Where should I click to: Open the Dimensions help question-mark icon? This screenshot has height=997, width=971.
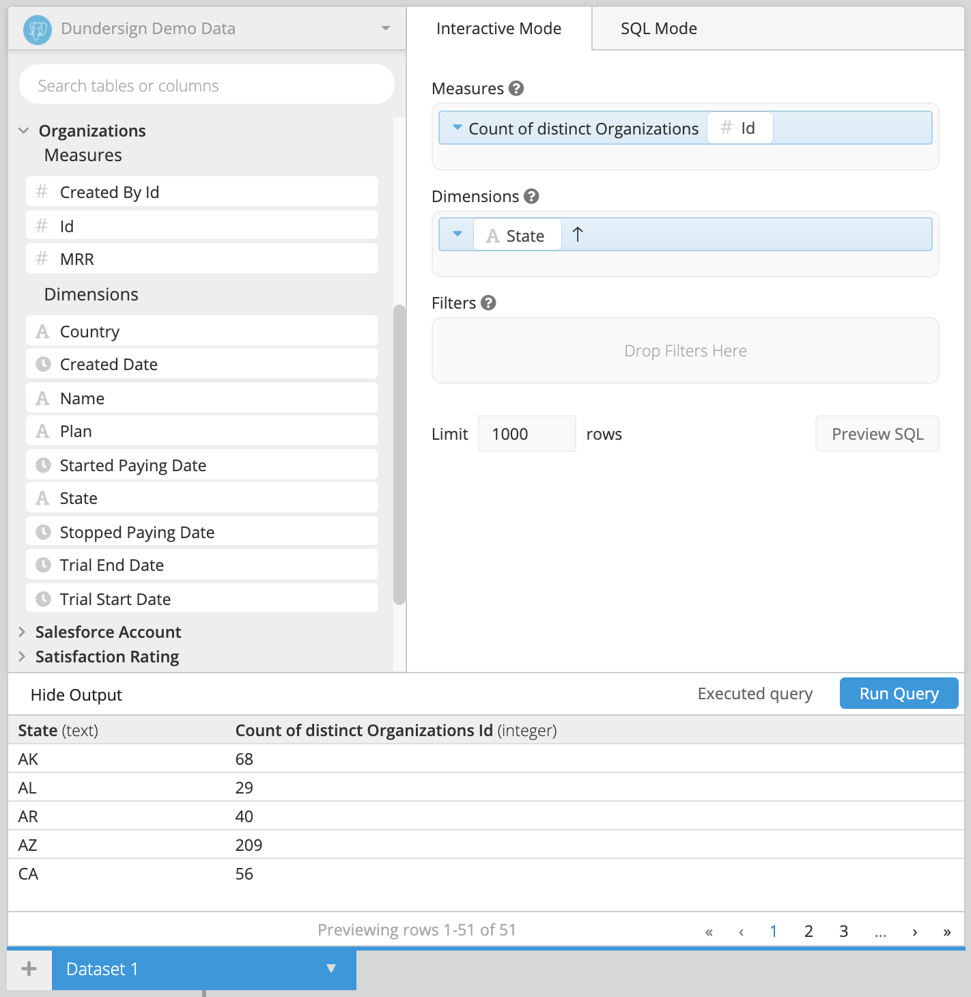531,196
